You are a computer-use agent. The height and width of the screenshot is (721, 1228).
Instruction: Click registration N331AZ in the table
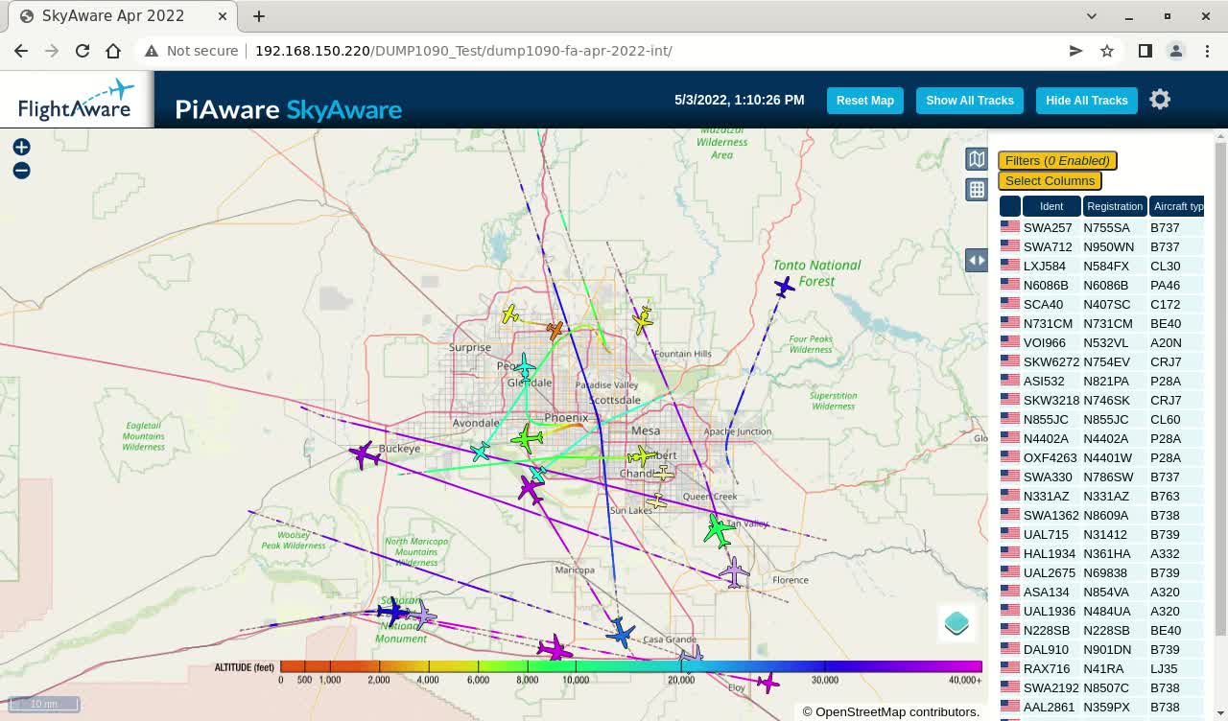point(1105,496)
